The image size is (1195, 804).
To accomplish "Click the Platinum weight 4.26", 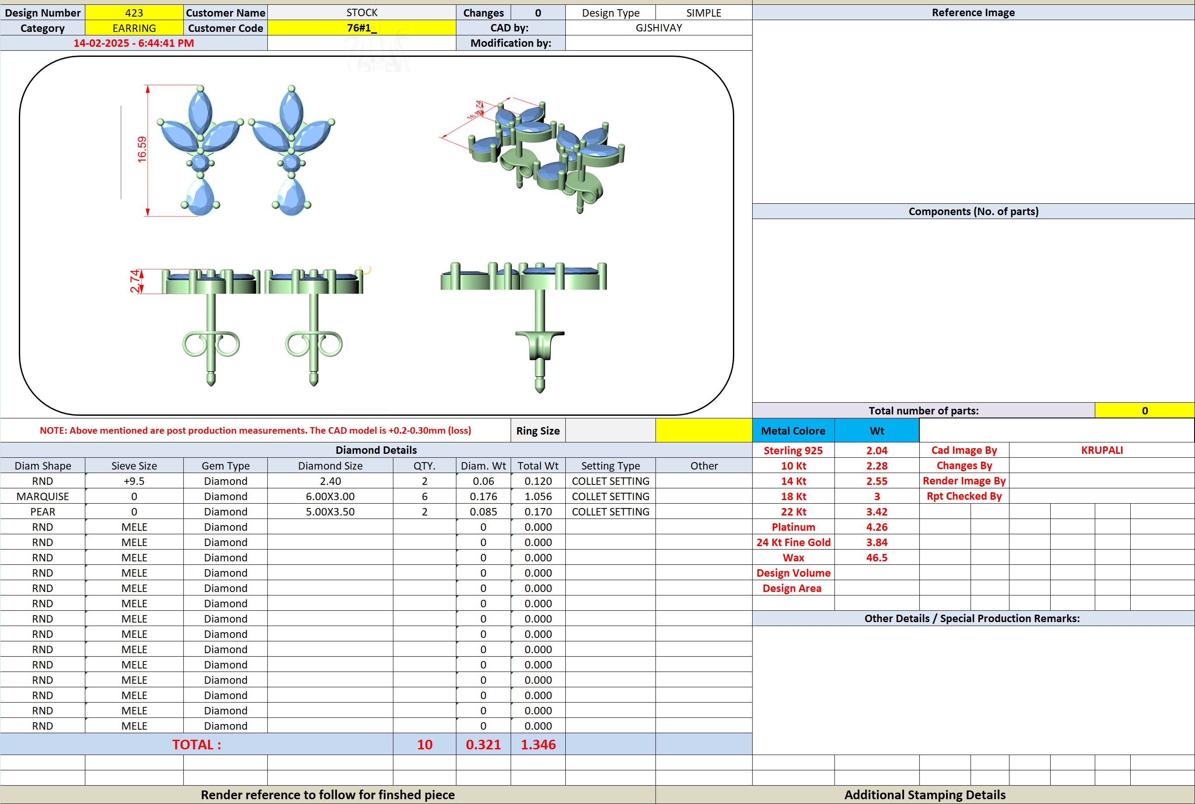I will (877, 527).
